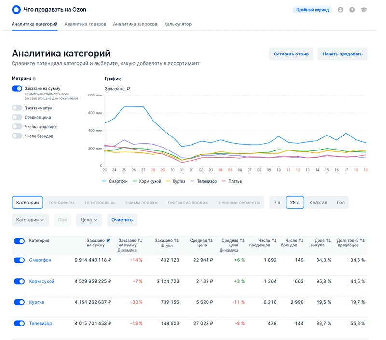
Task: Sort by Средняя цена Динамика arrows
Action: click(242, 240)
